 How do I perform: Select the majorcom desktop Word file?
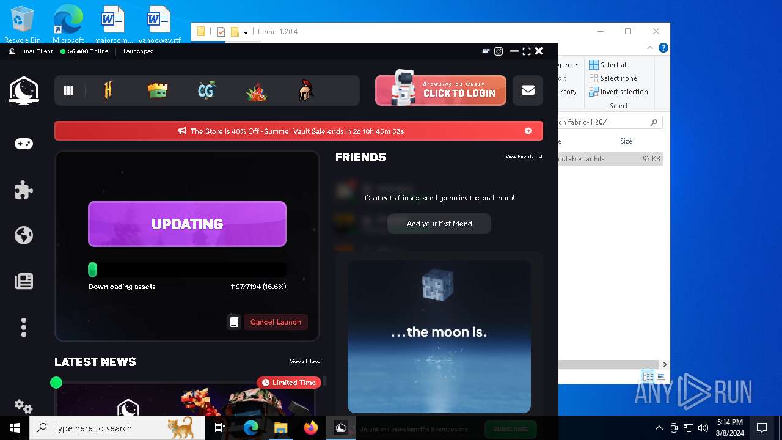pos(113,25)
